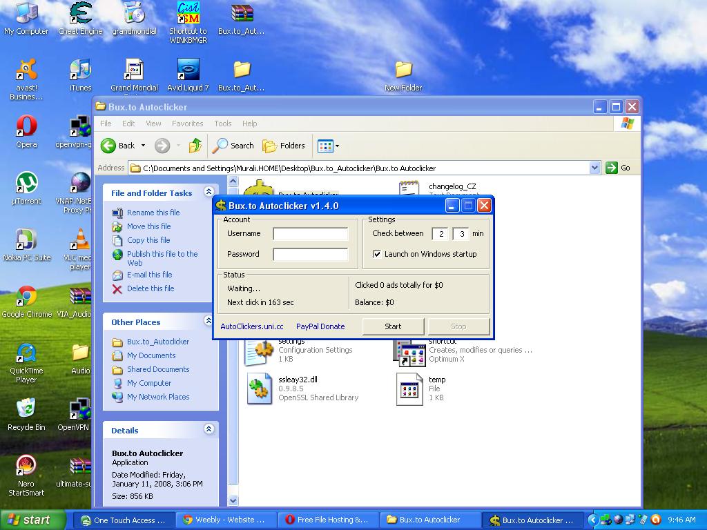The image size is (707, 530).
Task: Click the Password input field
Action: (311, 254)
